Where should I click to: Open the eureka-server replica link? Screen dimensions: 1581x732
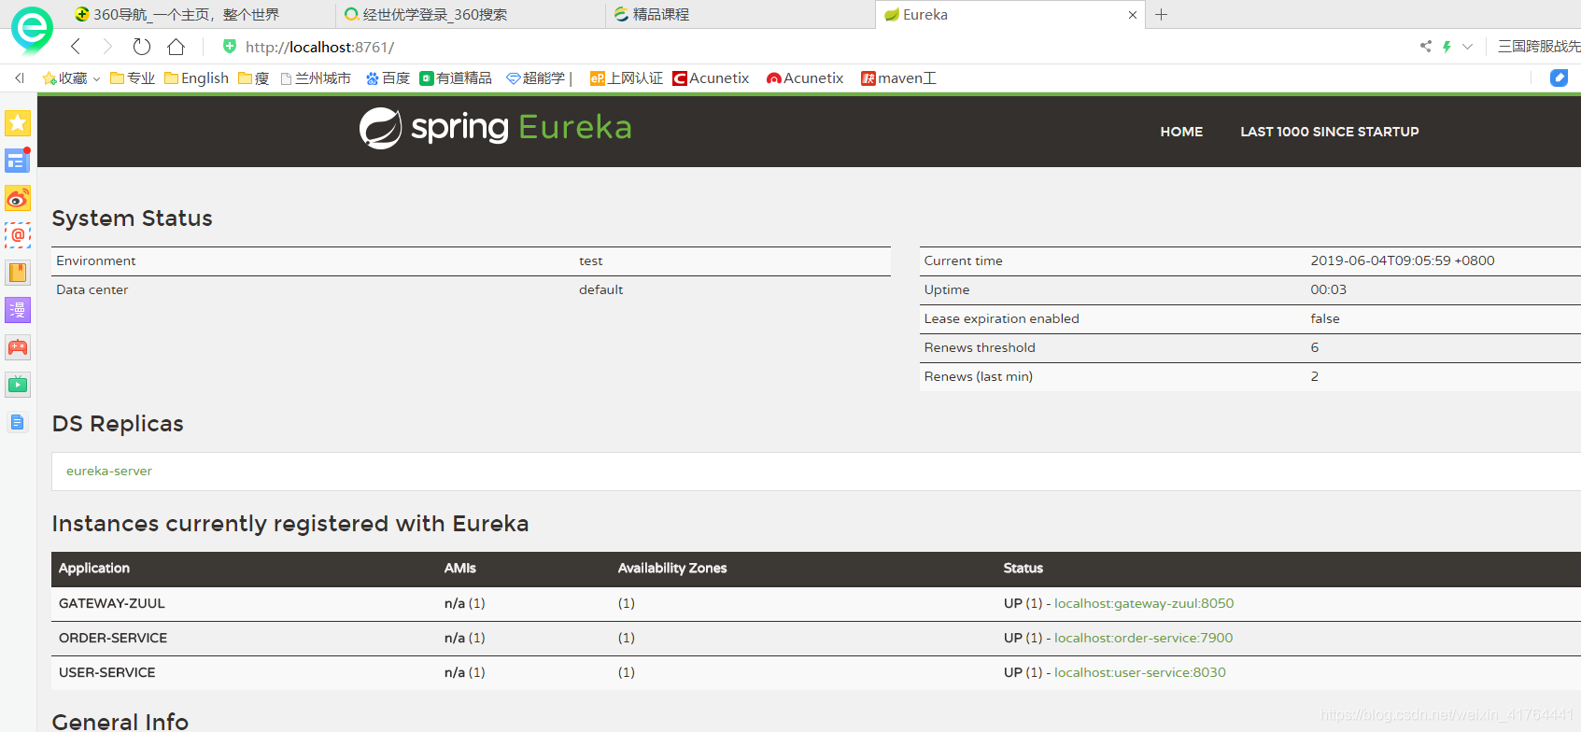pyautogui.click(x=109, y=471)
